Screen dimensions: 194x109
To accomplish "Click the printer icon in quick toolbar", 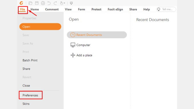I will click(43, 3).
